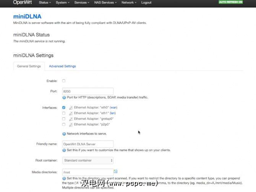Check the gretap0 interface checkbox

64,119
